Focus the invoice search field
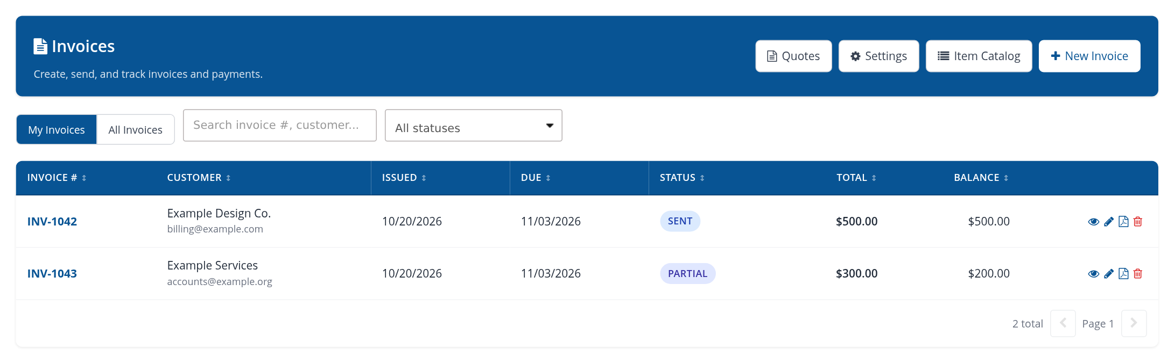1175x364 pixels. pos(280,126)
